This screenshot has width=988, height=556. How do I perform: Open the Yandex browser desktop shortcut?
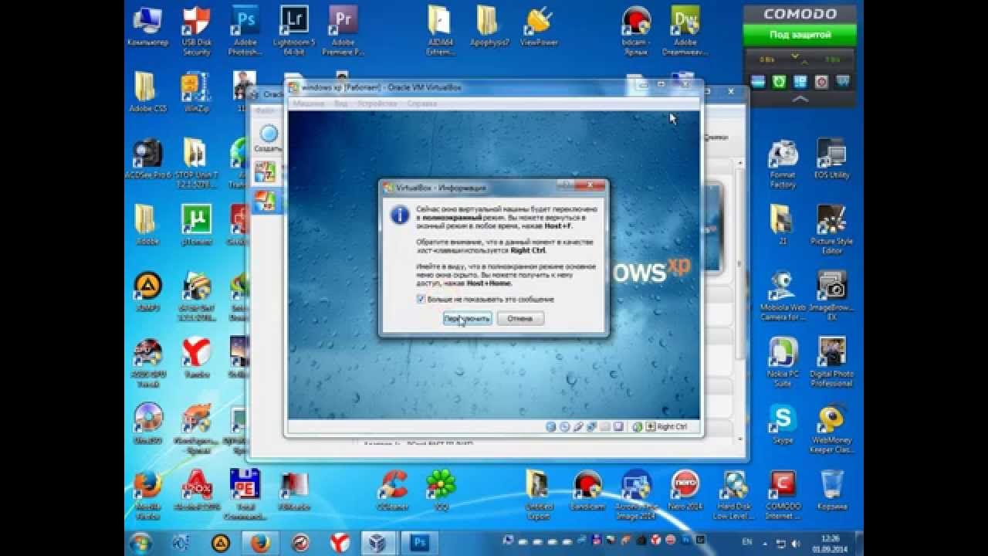point(196,358)
